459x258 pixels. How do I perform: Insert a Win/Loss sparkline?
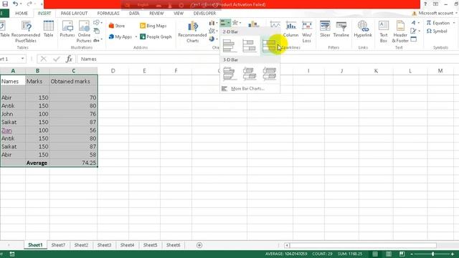click(307, 32)
